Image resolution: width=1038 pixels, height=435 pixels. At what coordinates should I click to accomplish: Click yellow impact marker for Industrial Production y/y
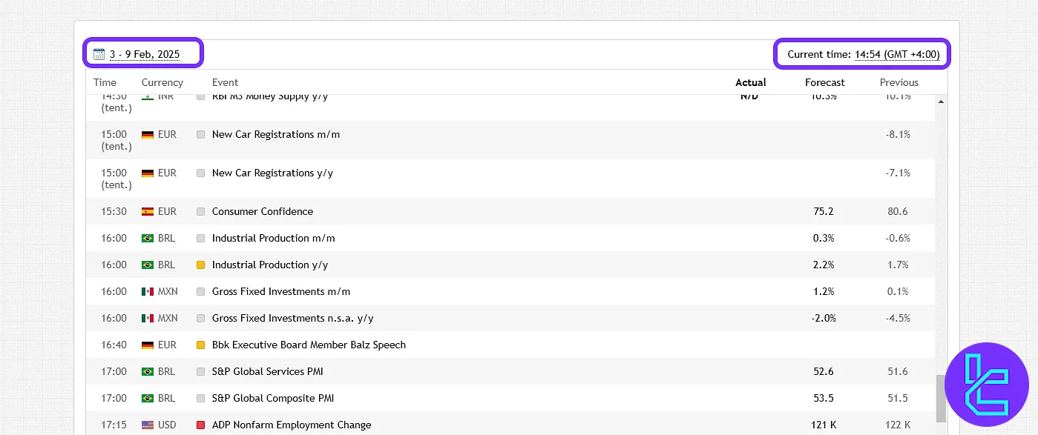(200, 265)
